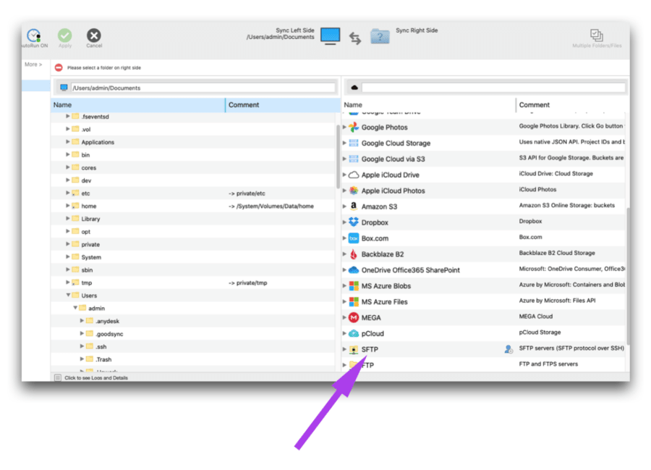Click the Apply button
651x470 pixels.
(x=65, y=35)
